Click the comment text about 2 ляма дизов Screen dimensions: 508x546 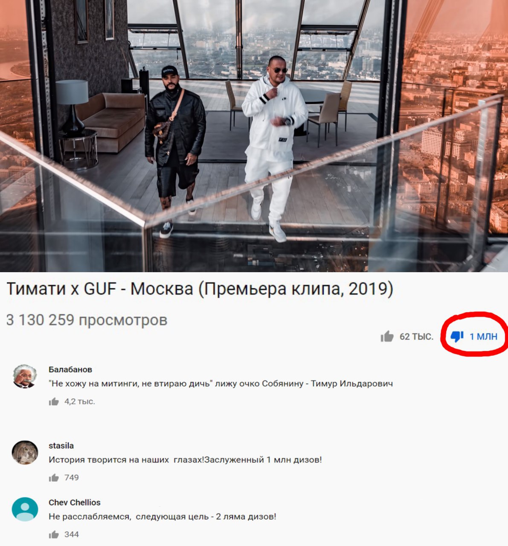(x=163, y=517)
